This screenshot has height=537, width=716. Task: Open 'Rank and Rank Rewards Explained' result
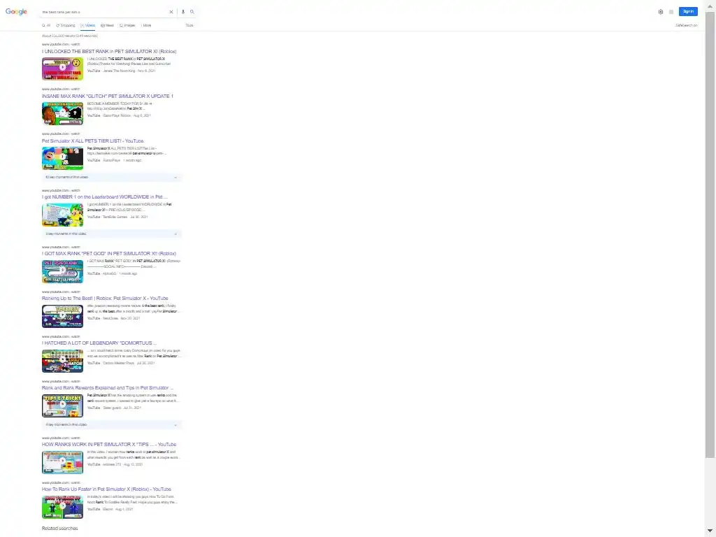107,387
